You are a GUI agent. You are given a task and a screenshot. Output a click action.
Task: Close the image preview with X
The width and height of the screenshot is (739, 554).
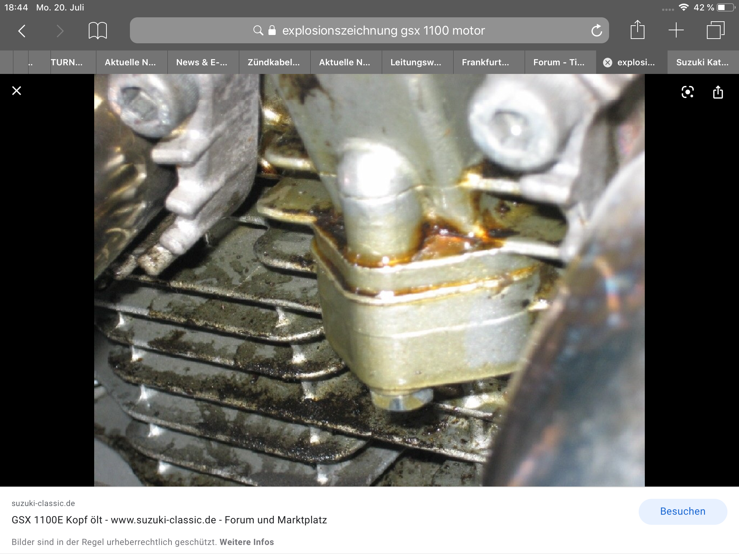click(17, 91)
